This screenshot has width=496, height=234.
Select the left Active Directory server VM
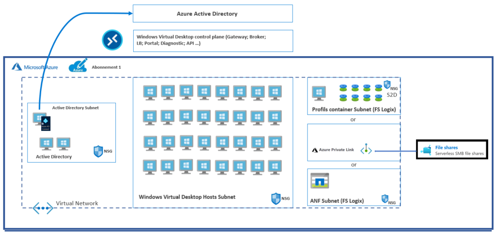[x=46, y=144]
